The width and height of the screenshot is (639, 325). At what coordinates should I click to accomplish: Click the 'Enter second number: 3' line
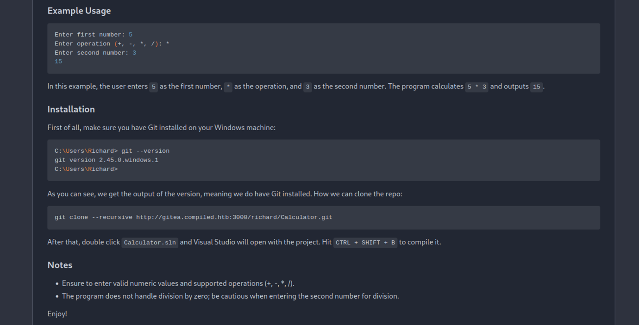(x=95, y=53)
